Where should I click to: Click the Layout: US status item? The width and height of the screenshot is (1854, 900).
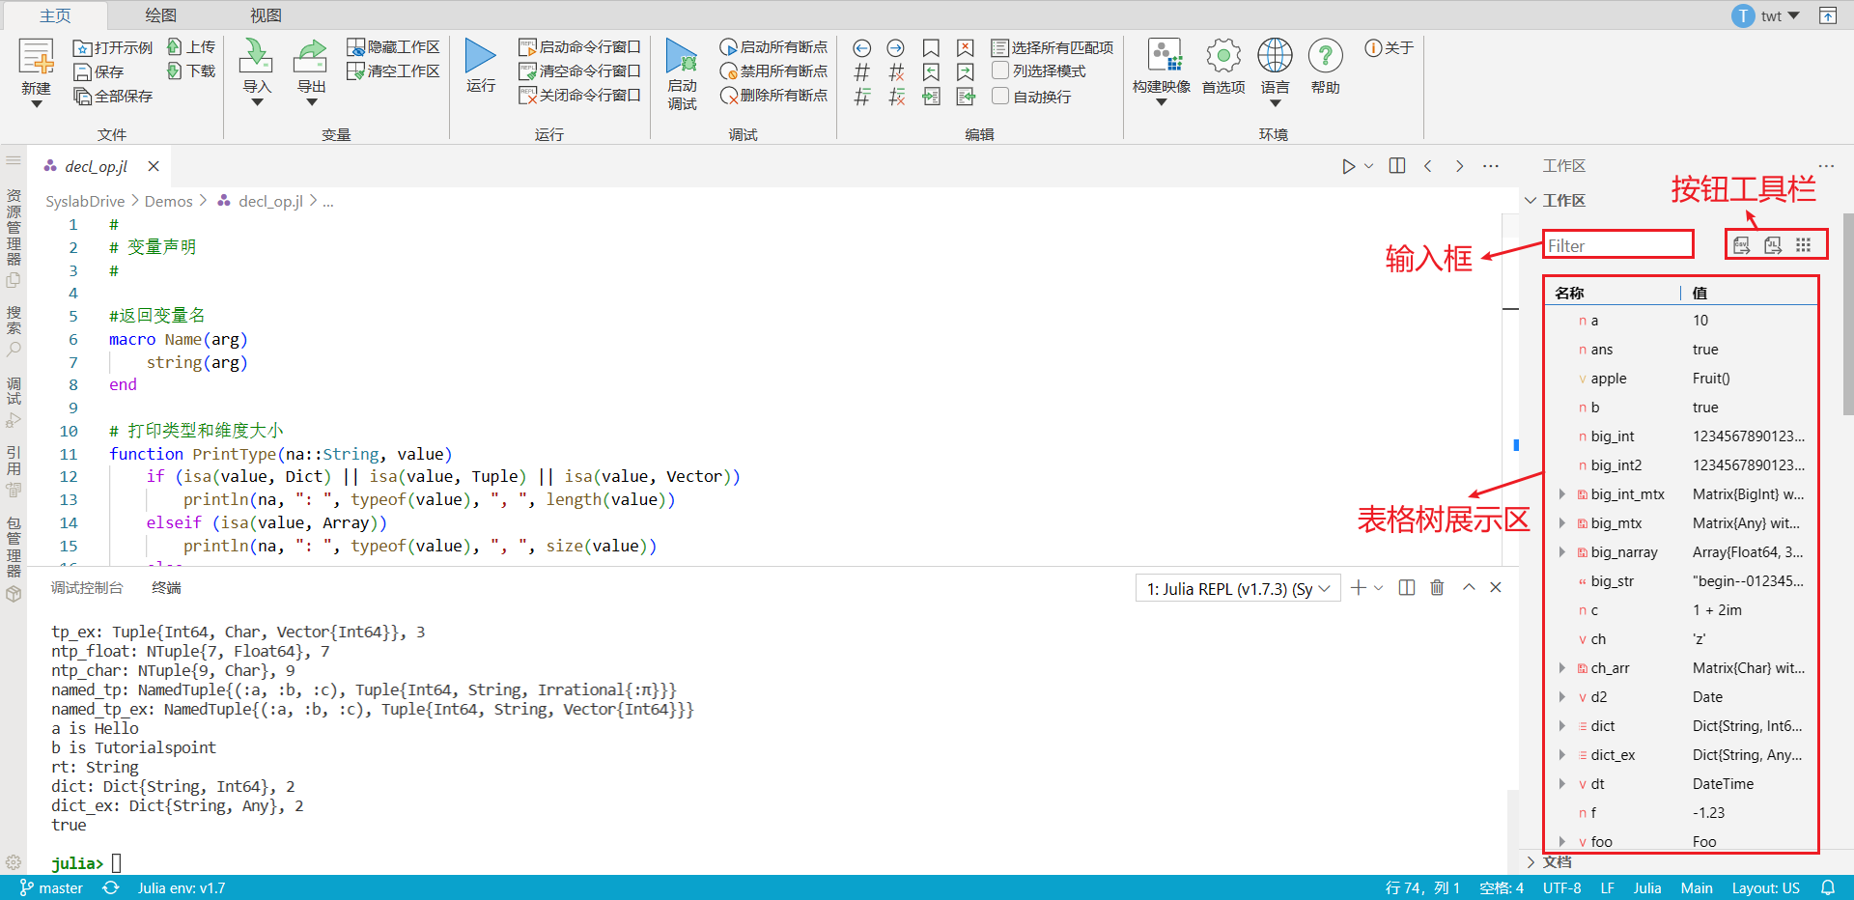[1765, 887]
